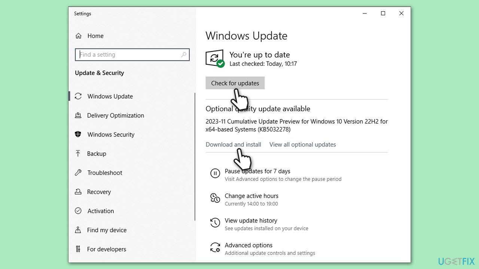The width and height of the screenshot is (479, 269).
Task: Click the Home icon in sidebar
Action: click(x=78, y=36)
